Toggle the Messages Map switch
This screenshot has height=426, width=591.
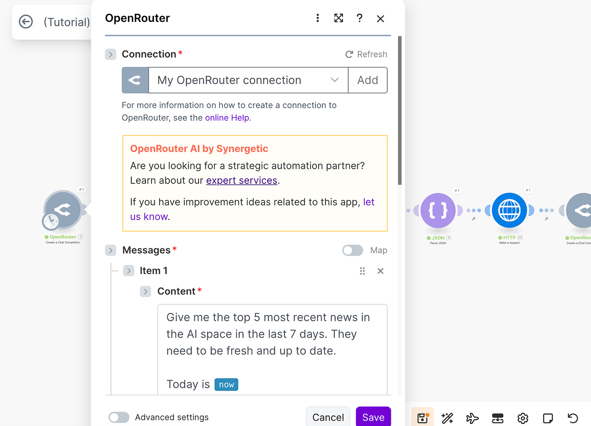pyautogui.click(x=352, y=250)
